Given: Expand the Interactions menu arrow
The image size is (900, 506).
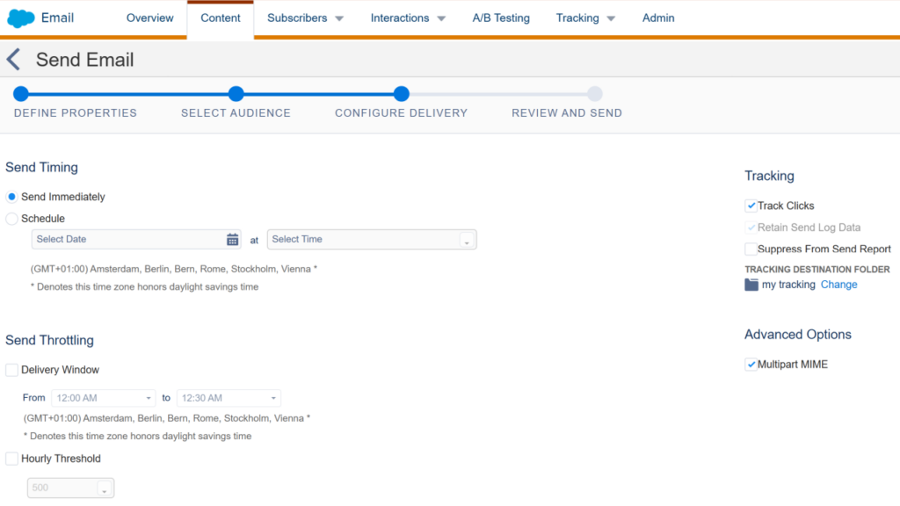Looking at the screenshot, I should pyautogui.click(x=441, y=19).
